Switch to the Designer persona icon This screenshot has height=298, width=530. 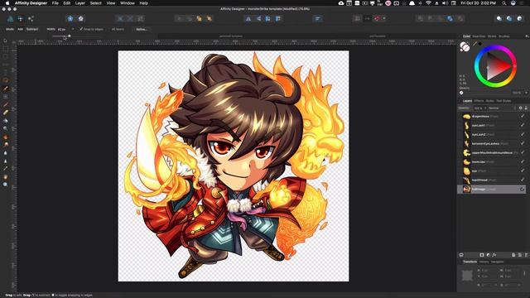click(x=10, y=18)
